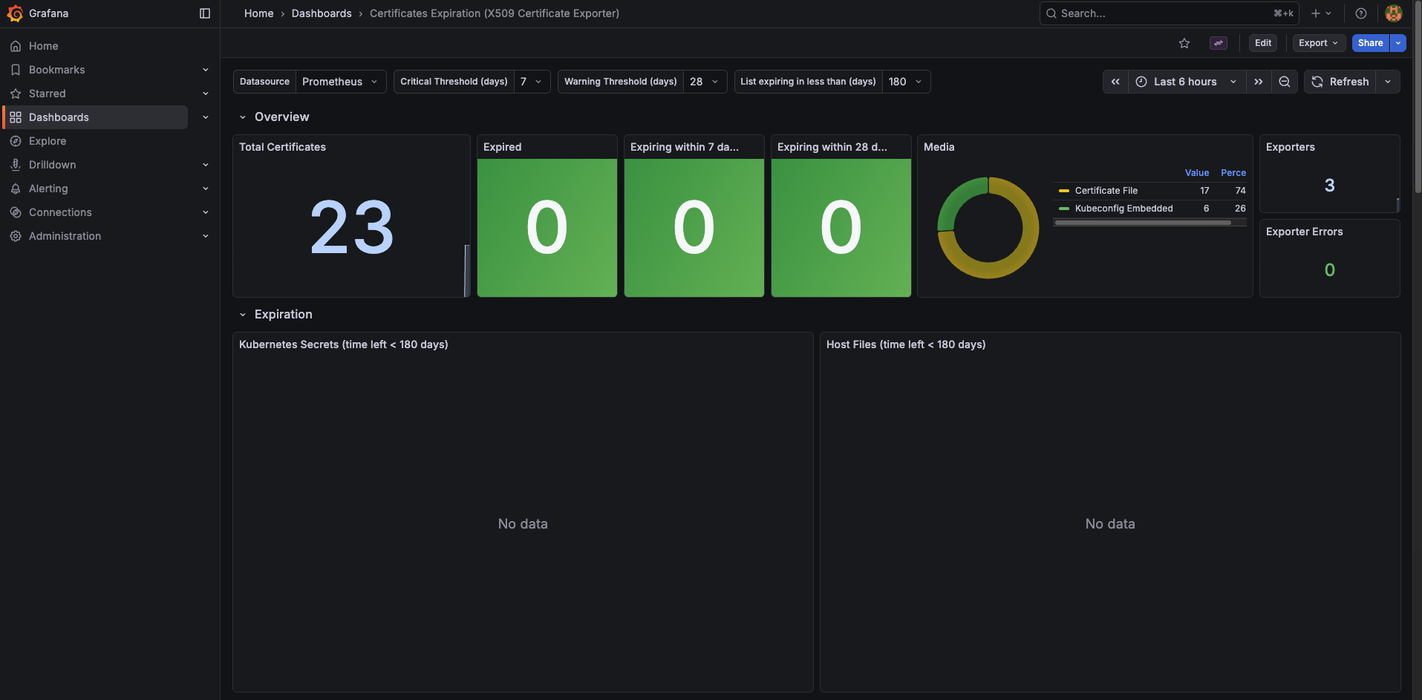Click the Media legend horizontal scrollbar
Viewport: 1422px width, 700px height.
pos(1143,223)
